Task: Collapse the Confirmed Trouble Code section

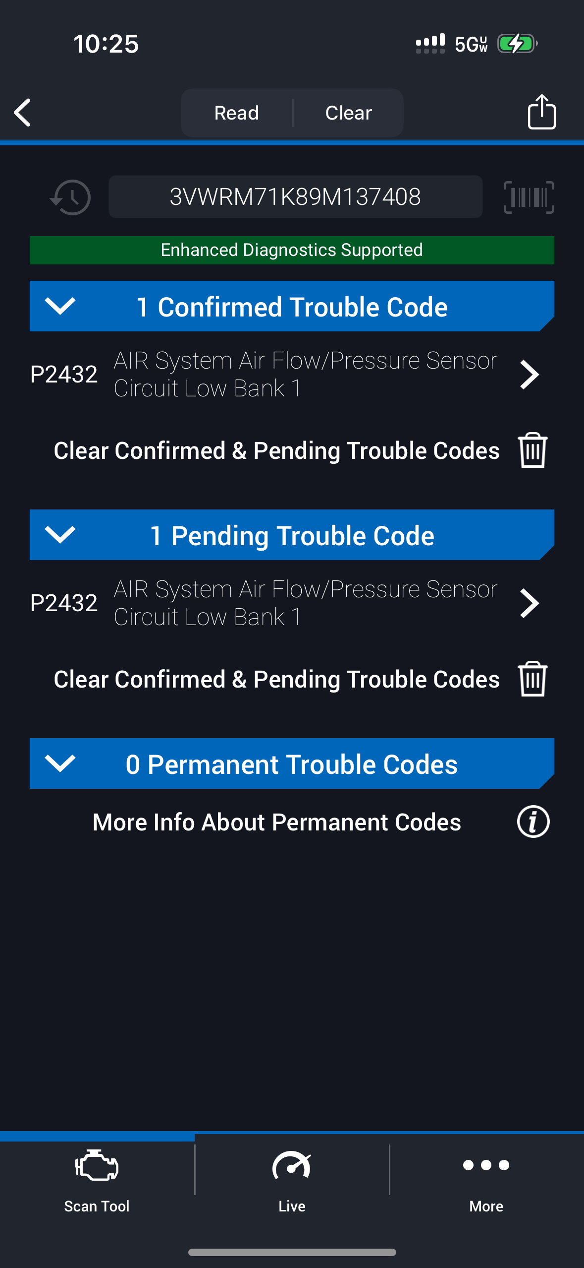Action: (x=60, y=306)
